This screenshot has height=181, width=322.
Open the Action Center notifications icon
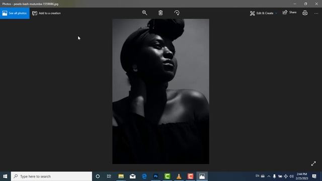coord(314,176)
